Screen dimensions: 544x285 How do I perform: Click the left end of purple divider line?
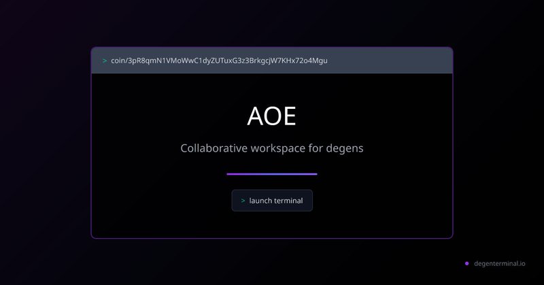[x=229, y=174]
